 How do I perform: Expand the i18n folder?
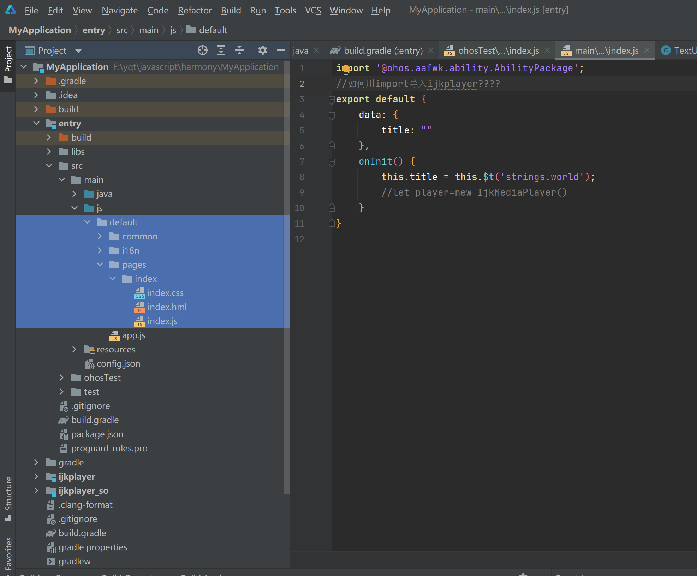click(100, 251)
